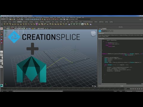143x107 pixels.
Task: Open the Create menu
Action: [x=10, y=18]
